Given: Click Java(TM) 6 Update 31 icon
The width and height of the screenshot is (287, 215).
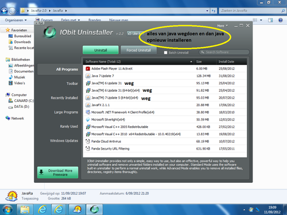Looking at the screenshot, I should pyautogui.click(x=88, y=83).
